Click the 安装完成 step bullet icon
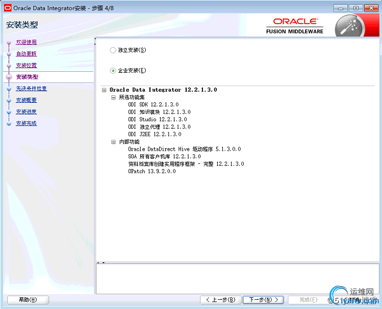This screenshot has width=382, height=309. (x=9, y=124)
